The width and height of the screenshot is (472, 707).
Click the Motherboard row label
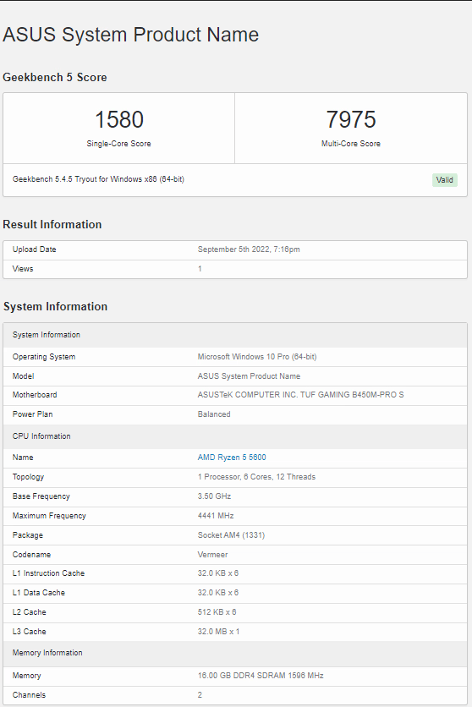pos(35,395)
